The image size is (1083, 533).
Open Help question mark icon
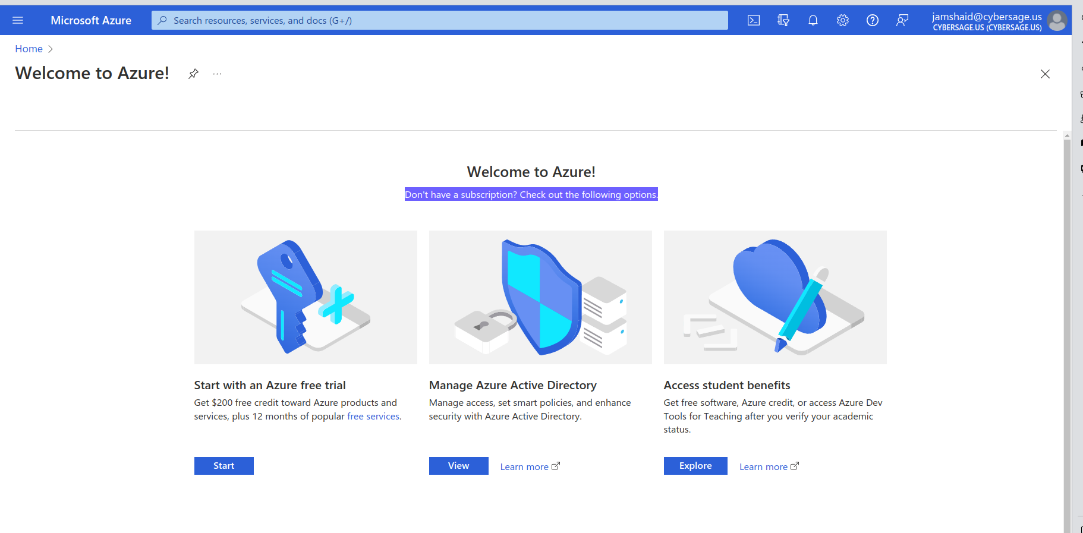click(x=873, y=20)
